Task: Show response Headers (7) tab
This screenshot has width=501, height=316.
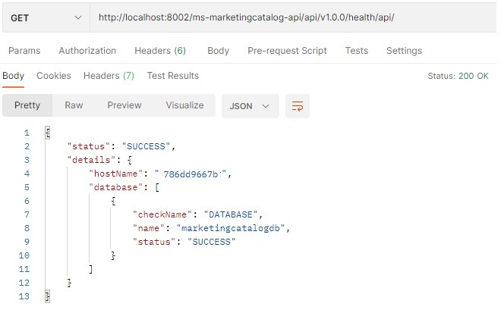Action: pyautogui.click(x=109, y=76)
